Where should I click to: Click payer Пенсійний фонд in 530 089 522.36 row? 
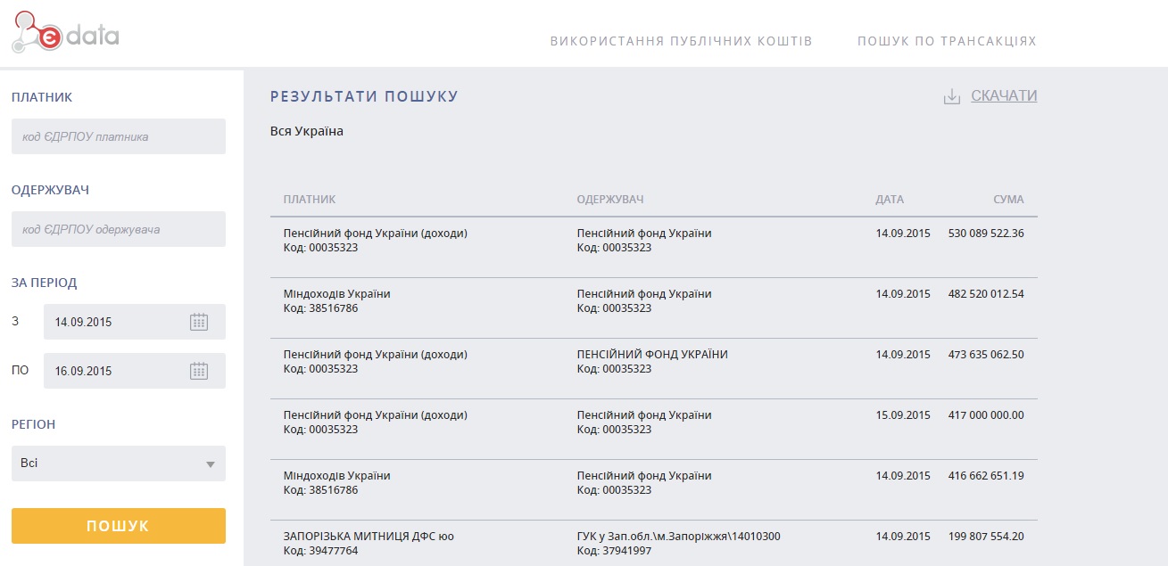pyautogui.click(x=376, y=234)
